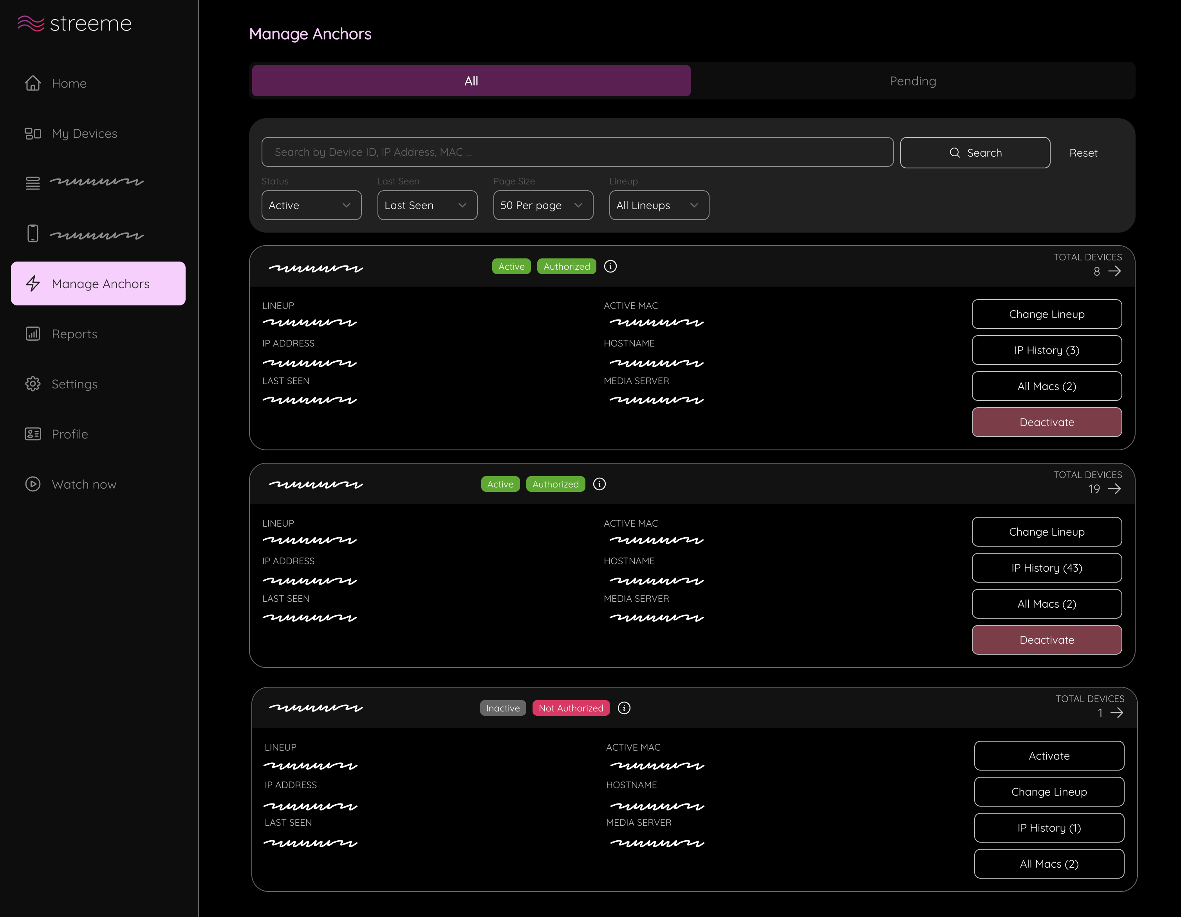Open the All Lineups dropdown
1181x917 pixels.
click(x=659, y=206)
